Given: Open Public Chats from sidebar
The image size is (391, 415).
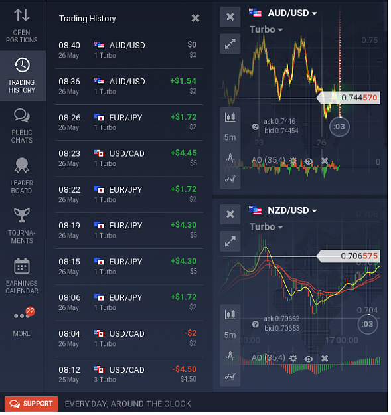Looking at the screenshot, I should (x=22, y=126).
